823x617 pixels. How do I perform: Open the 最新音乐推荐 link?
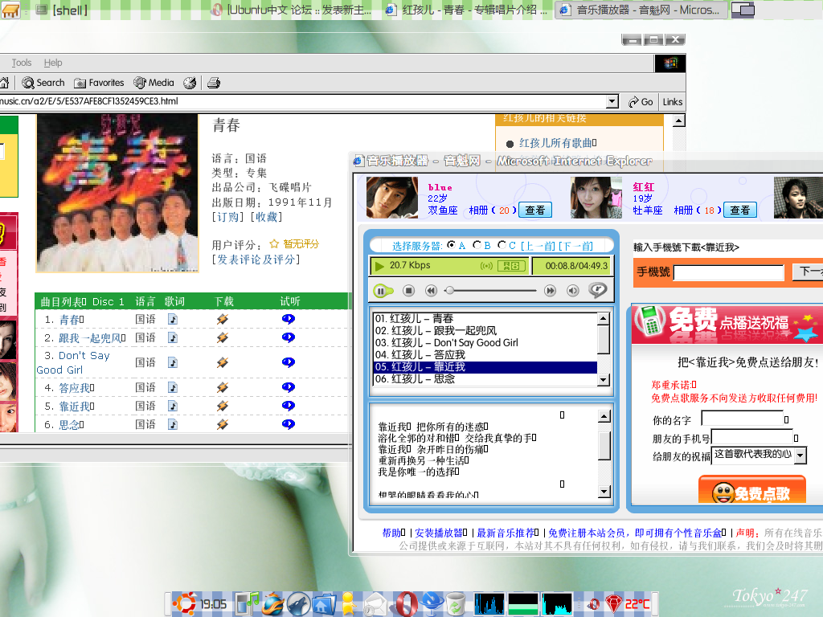pos(506,533)
